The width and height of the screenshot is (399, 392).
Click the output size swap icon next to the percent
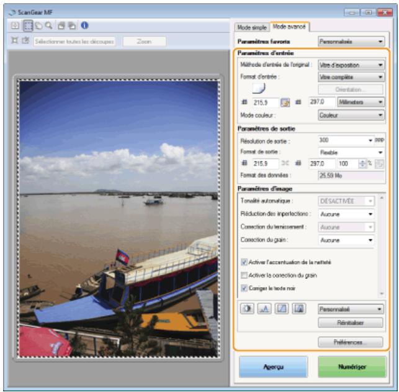(379, 164)
